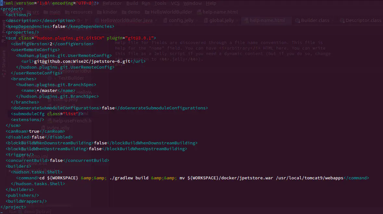Click the file icon on global.jelly tab

pos(206,20)
